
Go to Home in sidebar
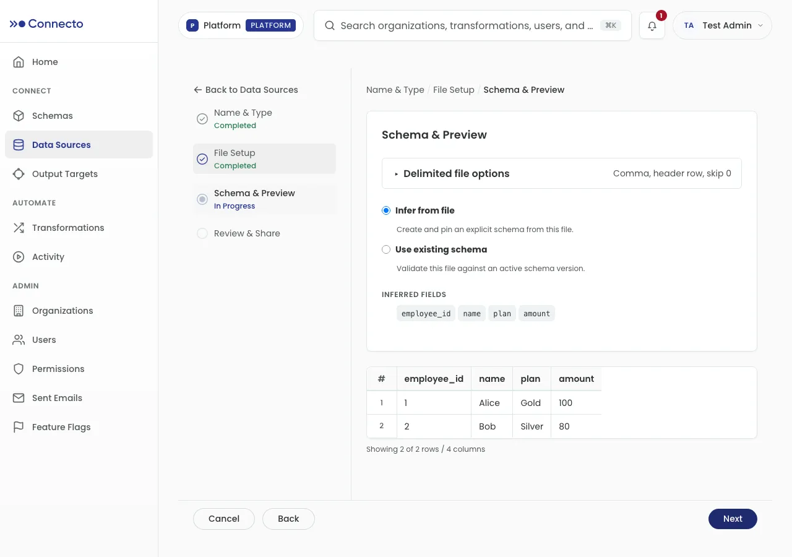79,62
